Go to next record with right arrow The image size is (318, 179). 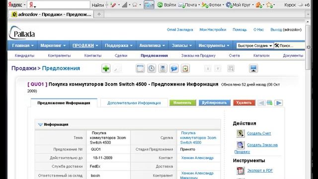[279, 103]
